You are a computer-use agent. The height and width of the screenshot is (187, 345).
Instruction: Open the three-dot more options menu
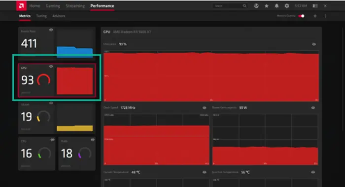point(325,16)
